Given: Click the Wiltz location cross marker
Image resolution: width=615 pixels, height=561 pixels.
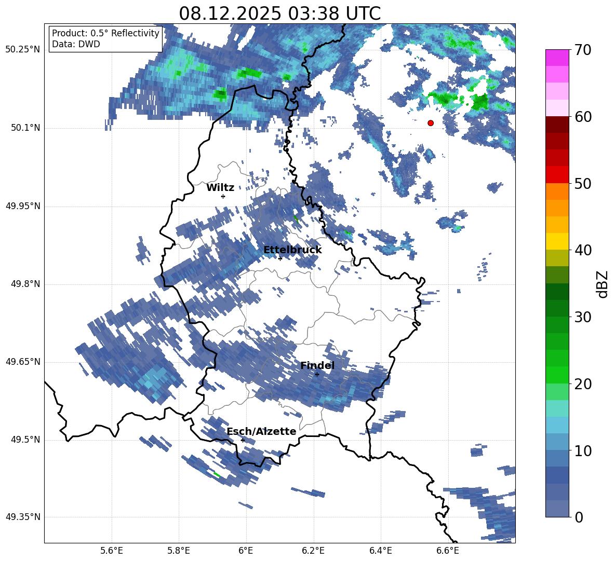Looking at the screenshot, I should [x=223, y=196].
